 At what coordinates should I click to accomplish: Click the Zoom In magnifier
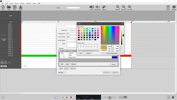pyautogui.click(x=118, y=7)
